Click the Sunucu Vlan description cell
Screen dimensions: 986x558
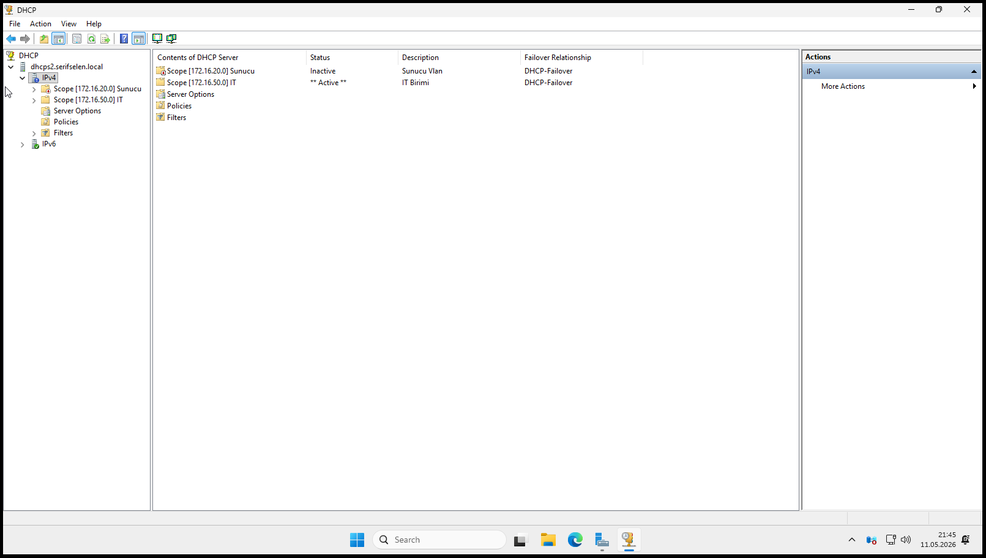[x=422, y=71]
